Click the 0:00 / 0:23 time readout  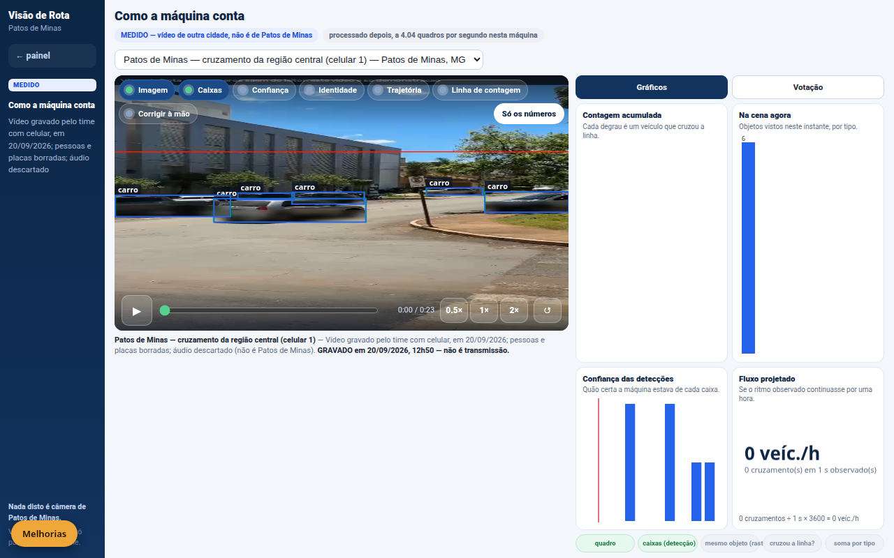[x=416, y=310]
